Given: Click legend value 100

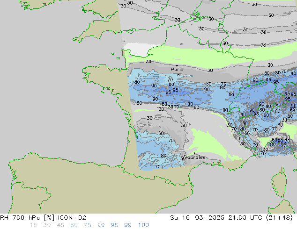Looking at the screenshot, I should point(143,225).
